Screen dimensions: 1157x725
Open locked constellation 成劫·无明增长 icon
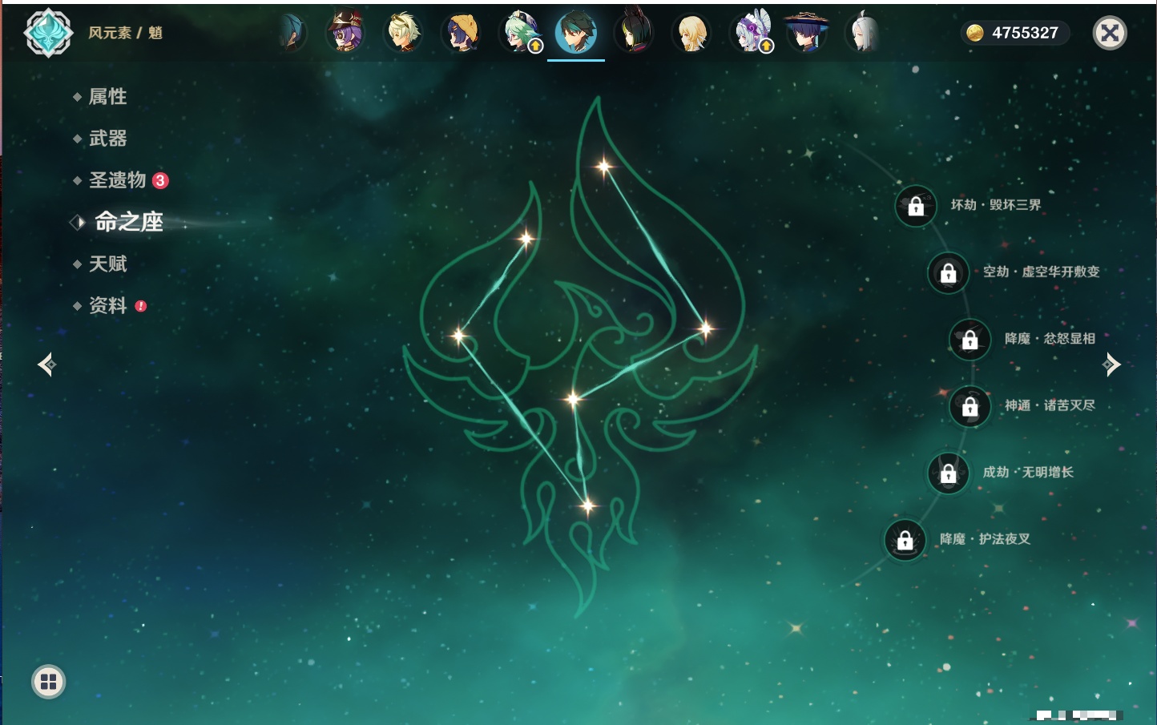click(949, 473)
